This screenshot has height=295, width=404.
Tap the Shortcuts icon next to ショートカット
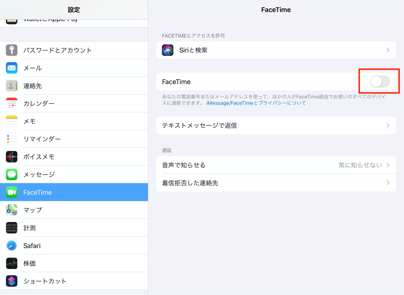pyautogui.click(x=11, y=281)
